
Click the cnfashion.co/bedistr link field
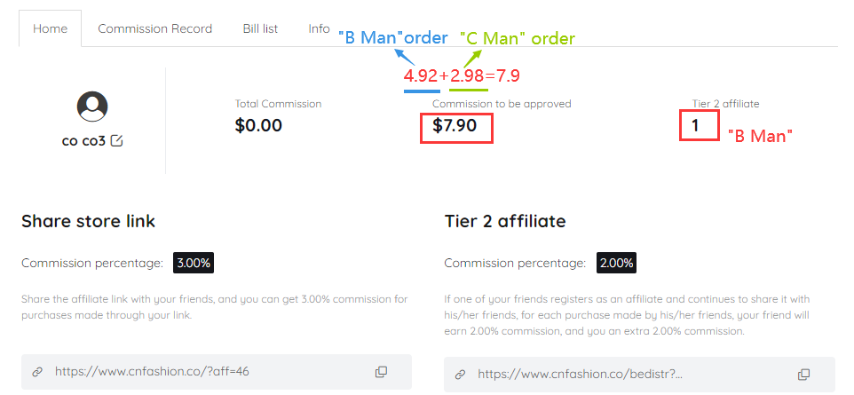click(x=639, y=375)
